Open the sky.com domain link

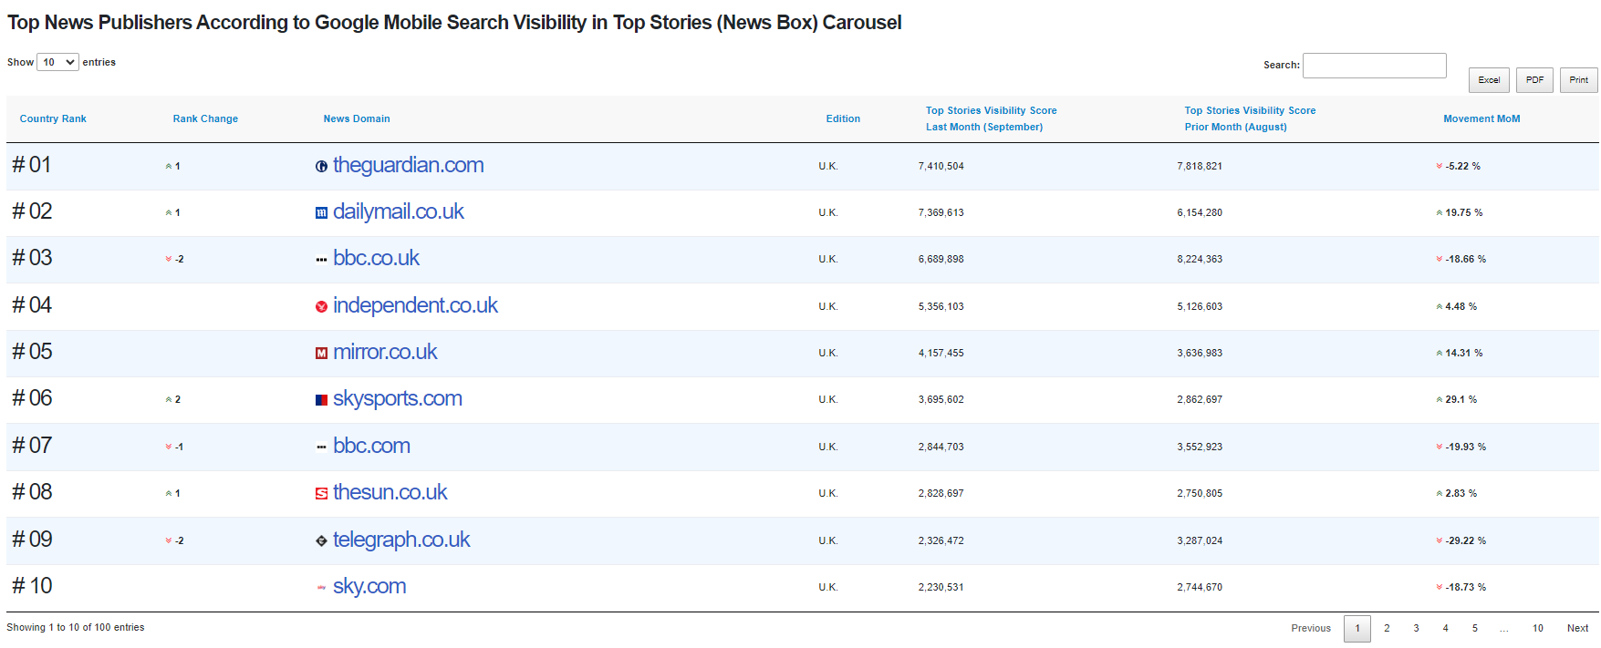tap(369, 586)
